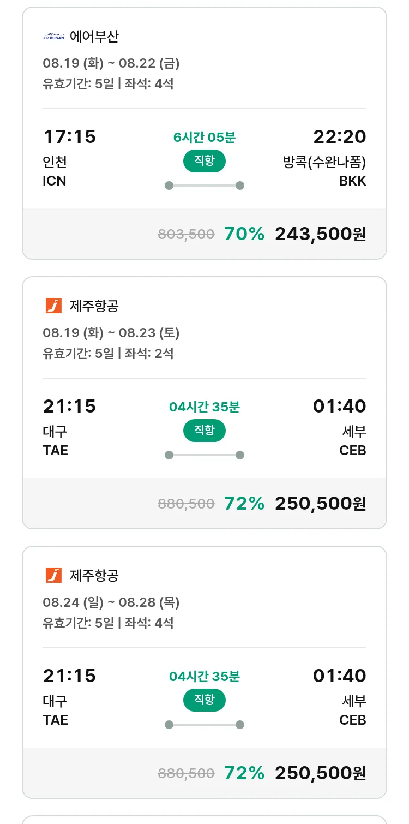Click the 70% discount label

[x=244, y=234]
